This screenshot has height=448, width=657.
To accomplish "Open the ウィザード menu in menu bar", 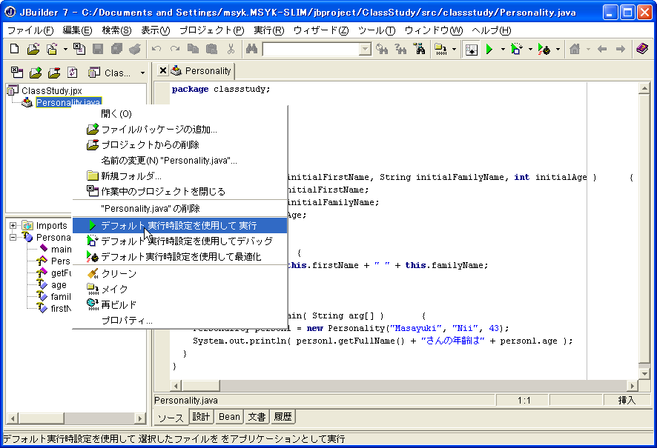I will point(320,30).
